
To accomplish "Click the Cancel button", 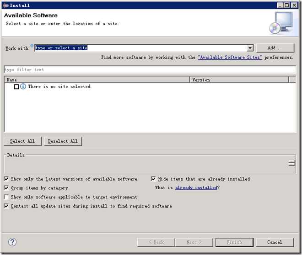I will tap(275, 242).
